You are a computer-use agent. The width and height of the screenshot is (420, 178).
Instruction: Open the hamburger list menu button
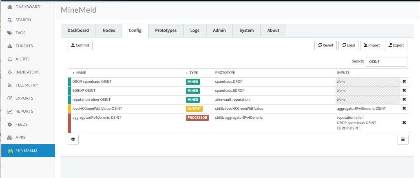402,139
